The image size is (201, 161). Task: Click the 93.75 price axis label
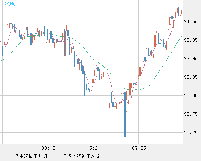pyautogui.click(x=191, y=114)
